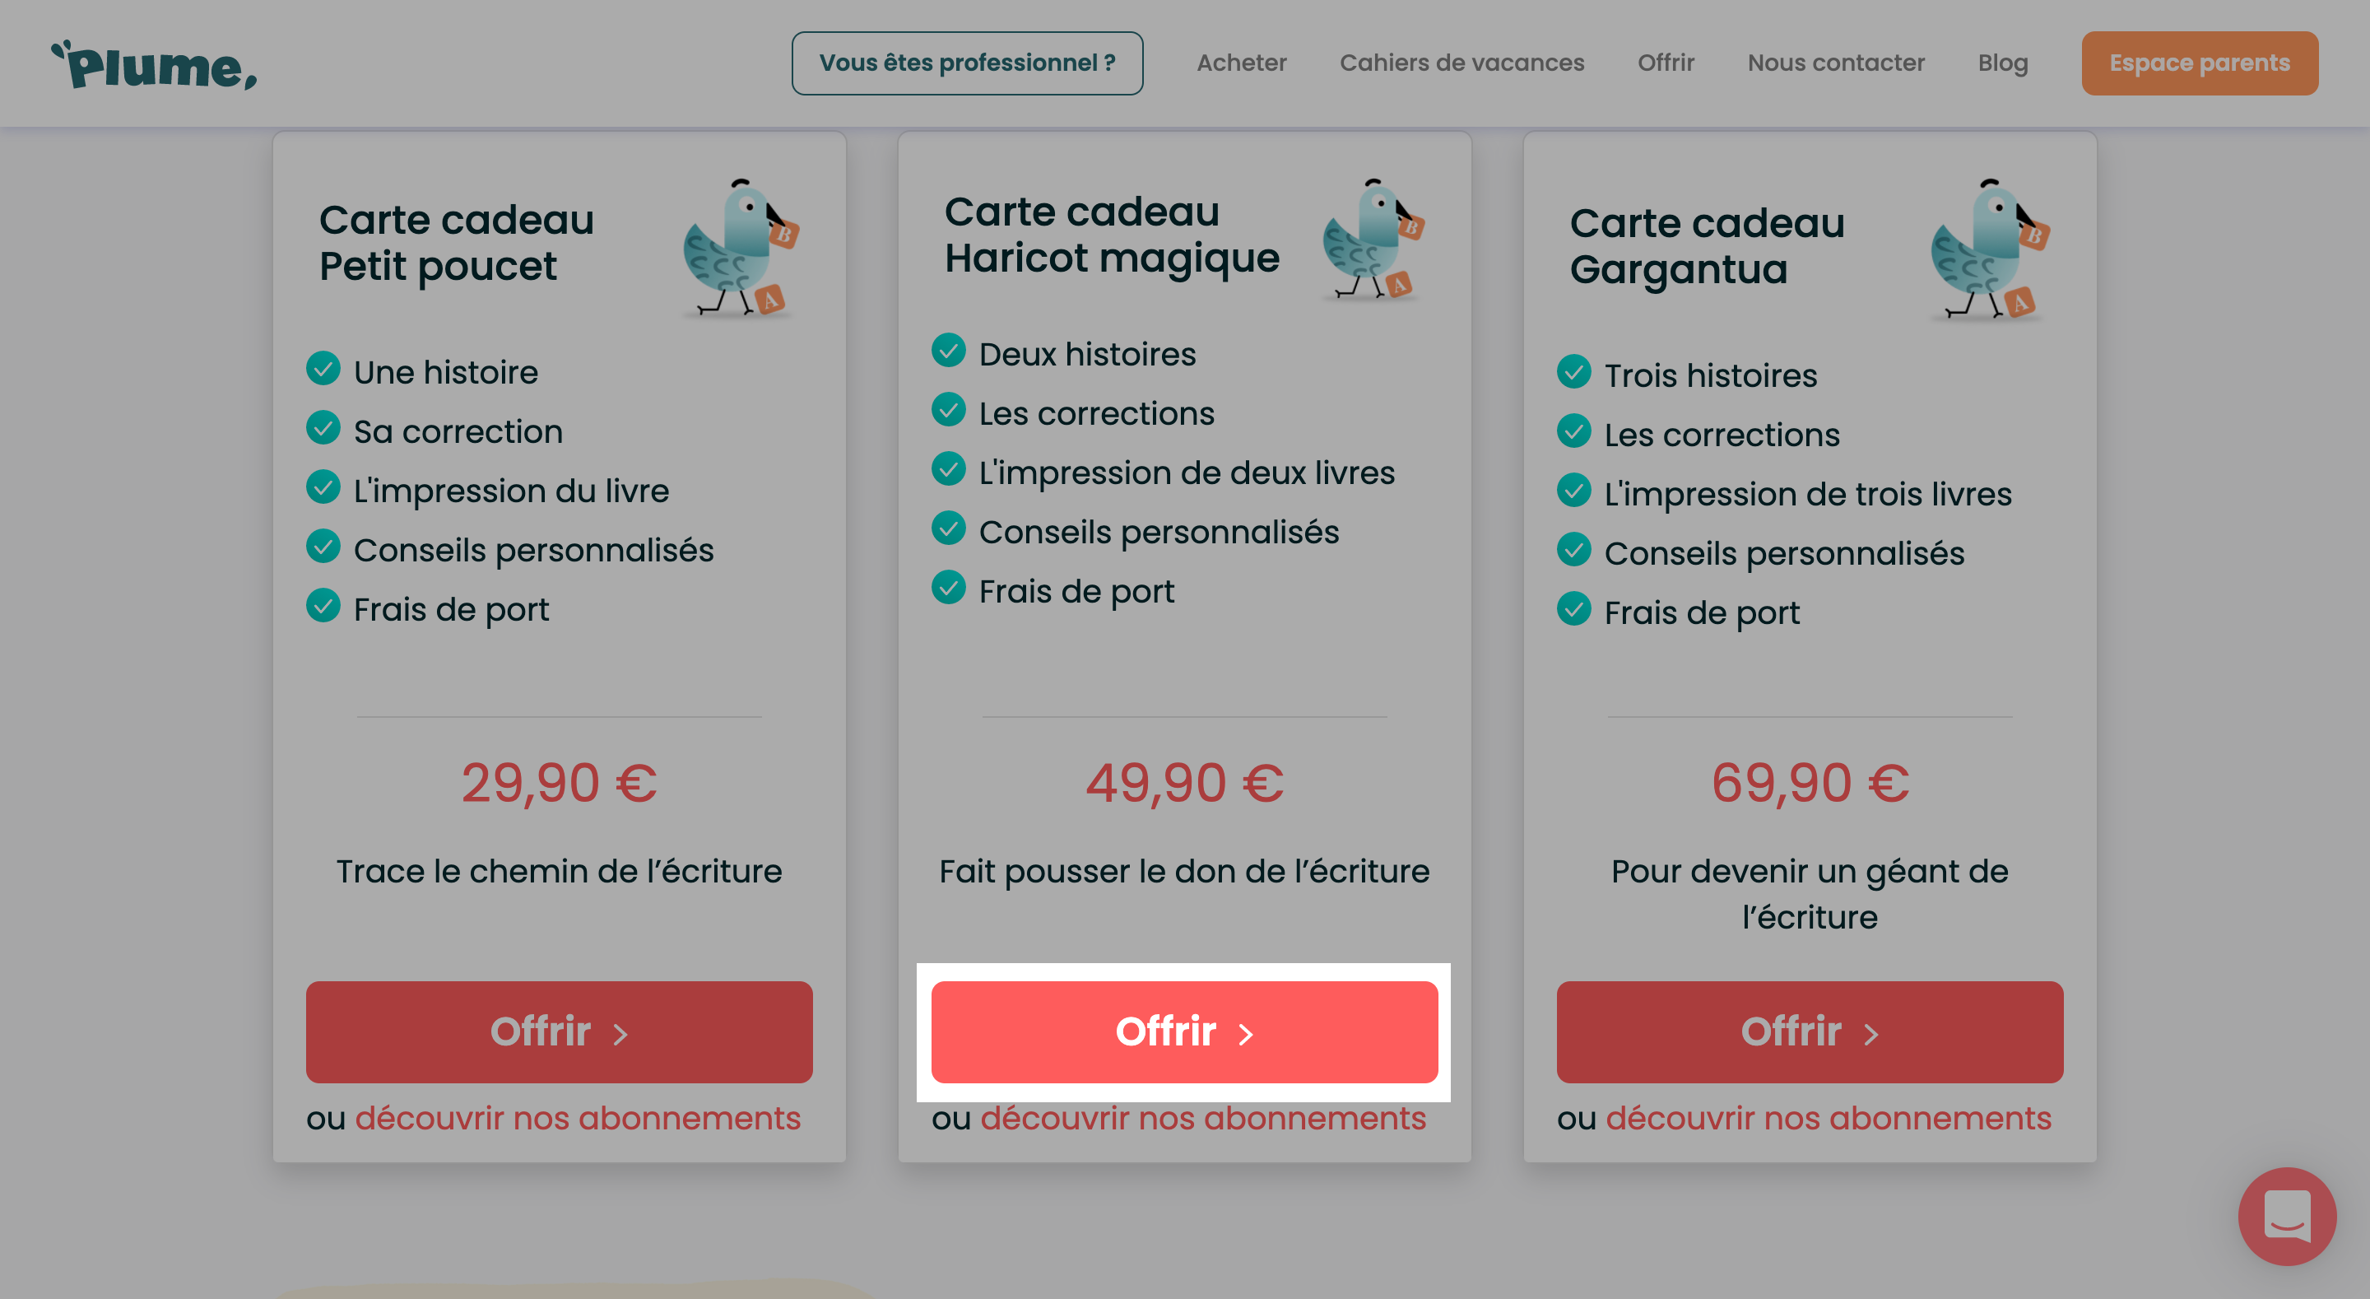Click the chevron arrow in Gargantua's Offrir button
The height and width of the screenshot is (1299, 2370).
[x=1871, y=1035]
